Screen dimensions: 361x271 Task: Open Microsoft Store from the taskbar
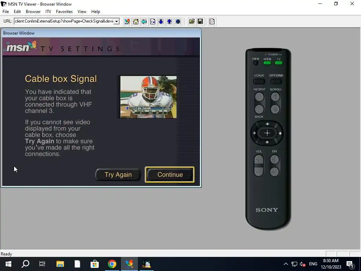94,264
